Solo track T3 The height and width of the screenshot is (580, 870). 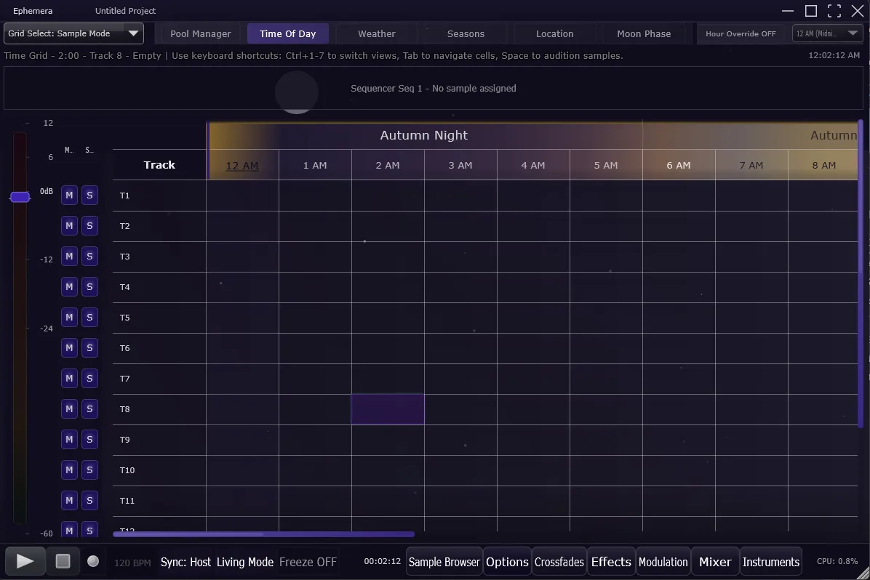click(x=89, y=256)
